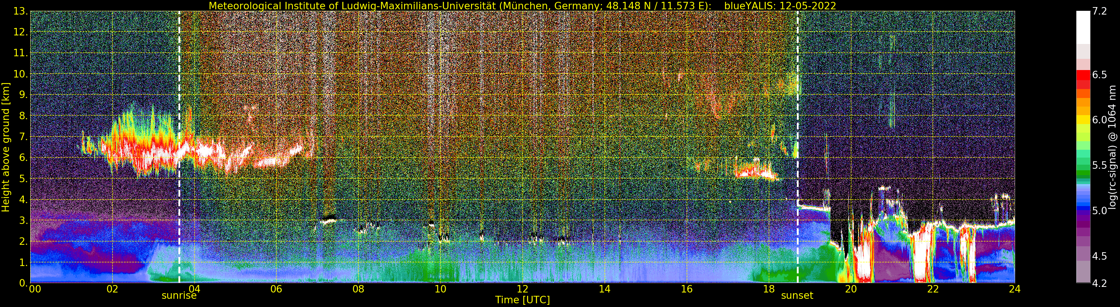Click the '14' time tick label
Screen dimensions: 1120x307
point(604,289)
